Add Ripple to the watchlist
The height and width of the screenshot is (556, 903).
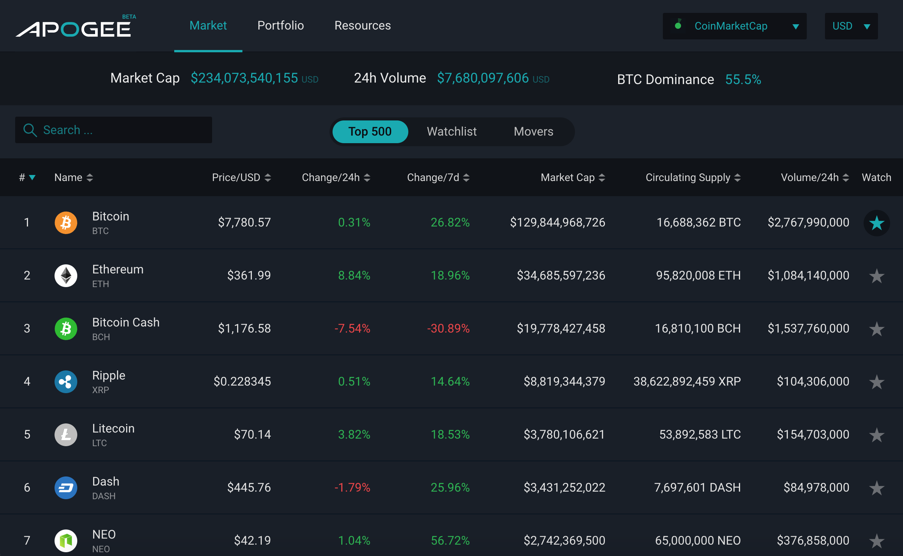coord(876,381)
